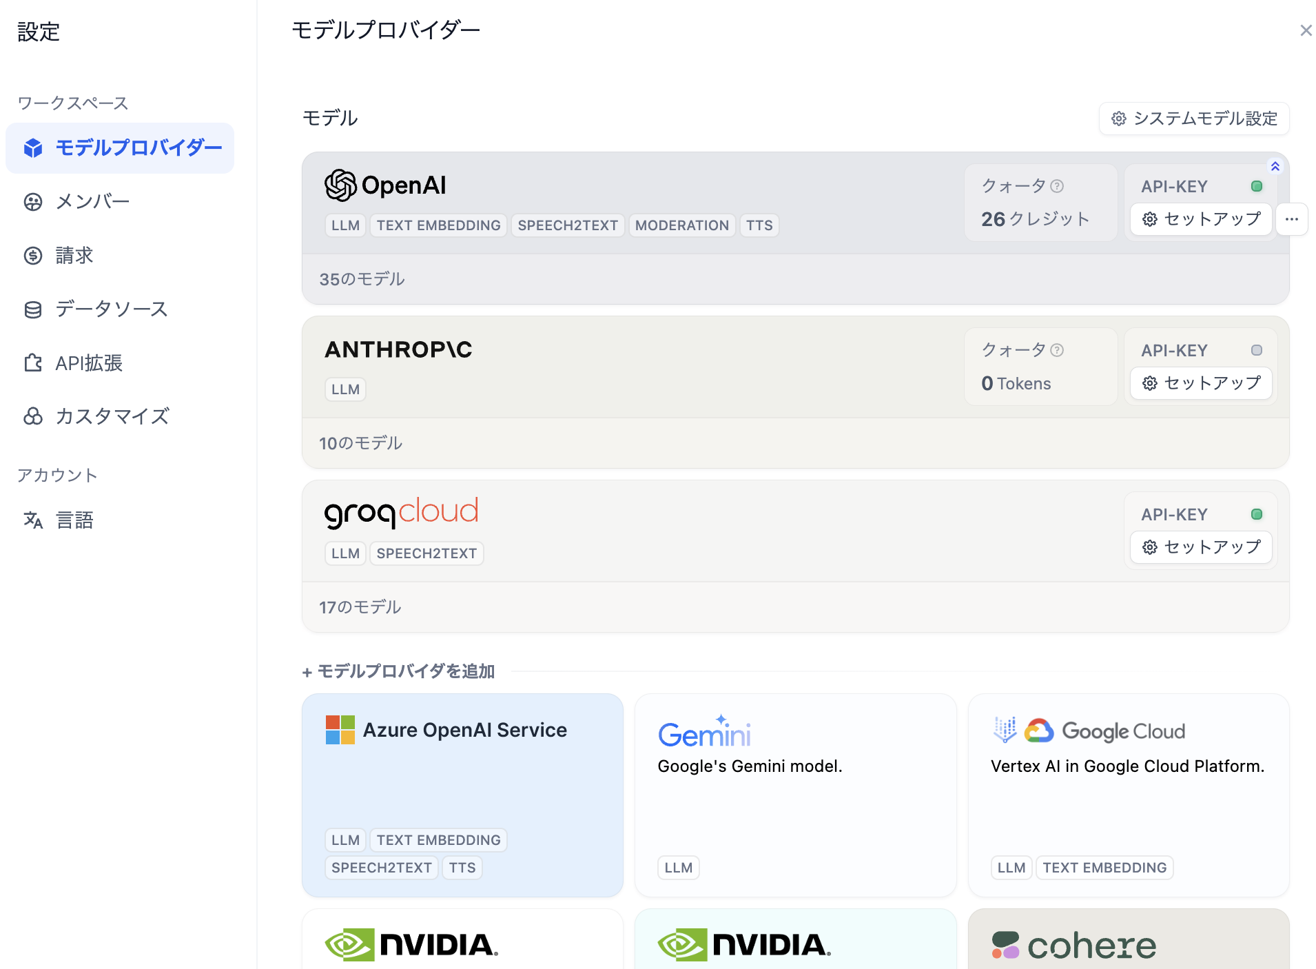1316x969 pixels.
Task: Open セットアップ for OpenAI API key
Action: [x=1200, y=219]
